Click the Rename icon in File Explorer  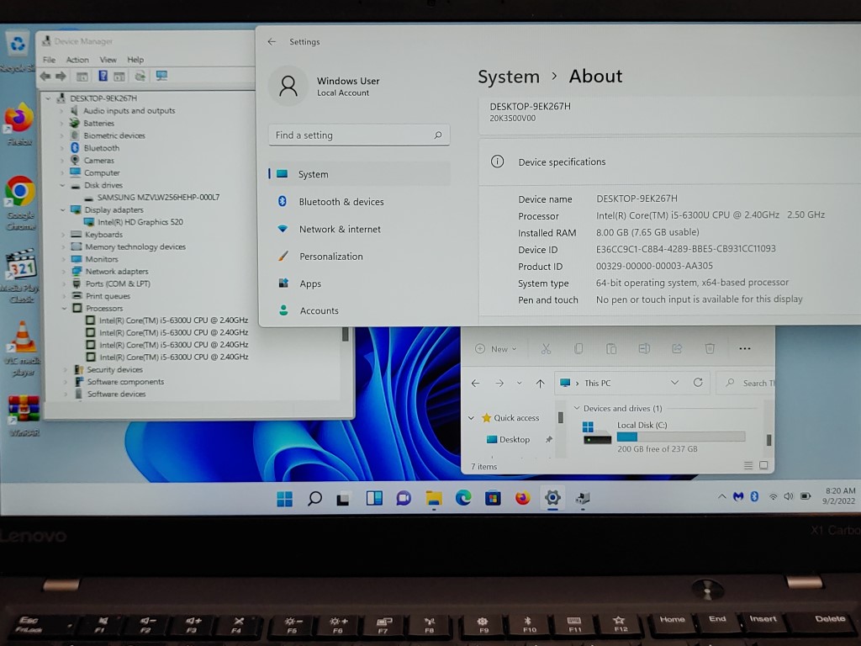click(x=644, y=349)
